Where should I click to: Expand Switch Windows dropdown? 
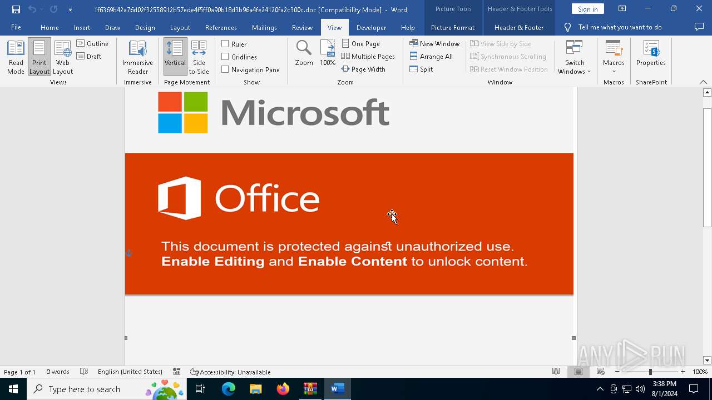[x=575, y=57]
